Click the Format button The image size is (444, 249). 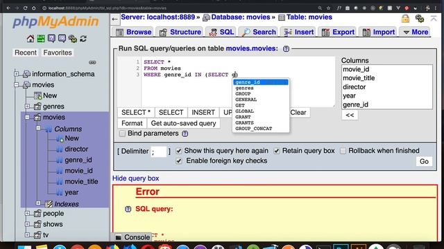pyautogui.click(x=132, y=123)
